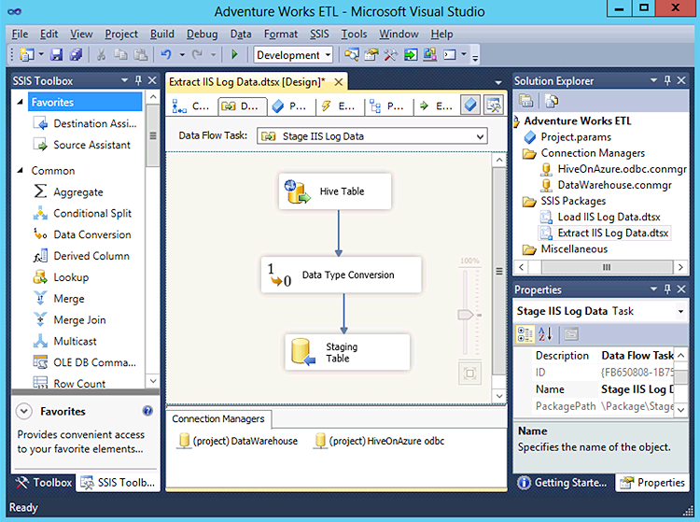The height and width of the screenshot is (522, 700).
Task: Start debugging with the green play icon
Action: click(234, 55)
